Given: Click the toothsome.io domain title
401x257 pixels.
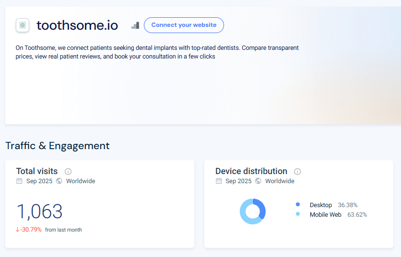Looking at the screenshot, I should point(77,25).
